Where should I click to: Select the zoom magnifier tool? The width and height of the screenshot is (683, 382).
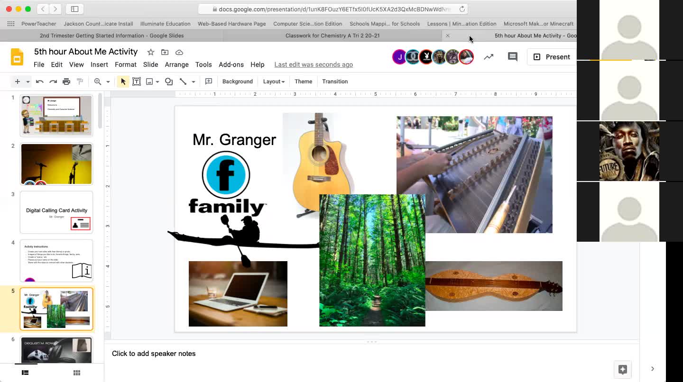tap(98, 82)
